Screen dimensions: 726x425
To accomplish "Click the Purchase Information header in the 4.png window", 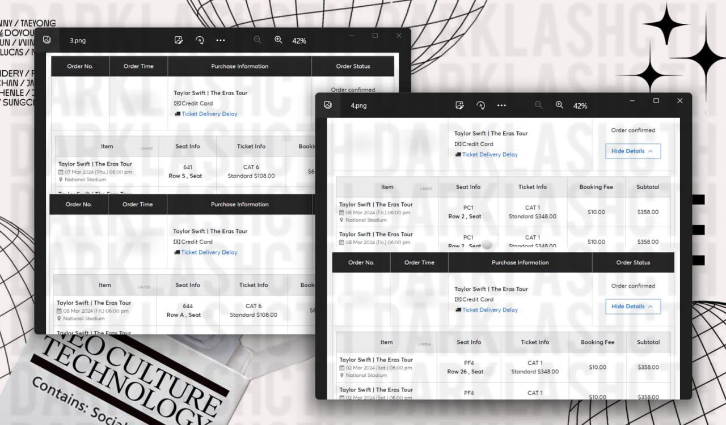I will coord(520,262).
